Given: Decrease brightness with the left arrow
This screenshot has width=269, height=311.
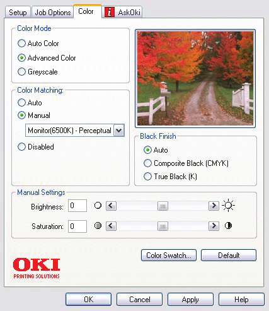Looking at the screenshot, I should pyautogui.click(x=111, y=206).
